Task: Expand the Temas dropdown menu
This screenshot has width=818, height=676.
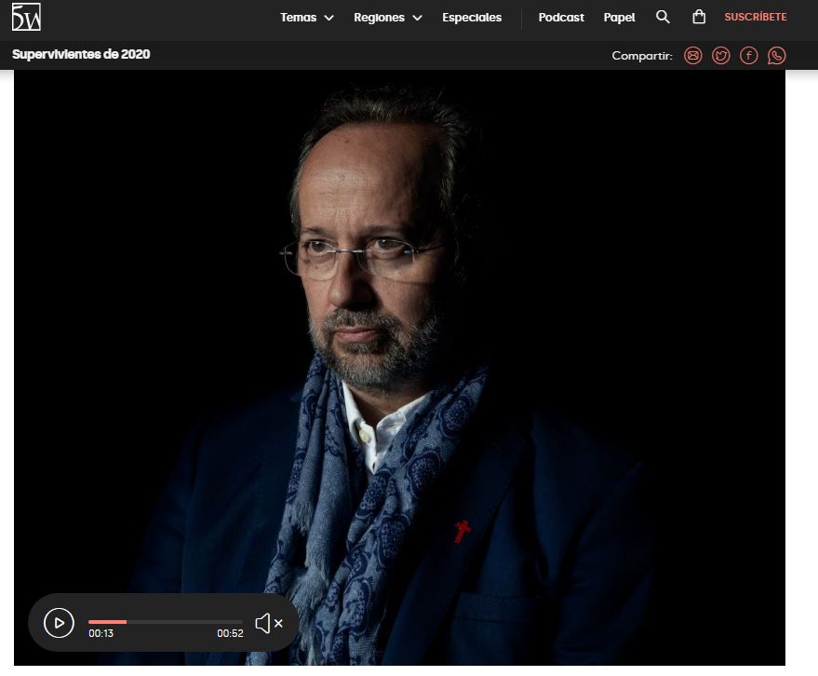Action: pos(306,18)
